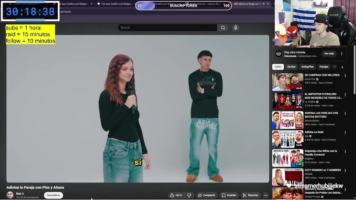Image resolution: width=356 pixels, height=200 pixels.
Task: Open options menu for 'Empareja a los Niños'
Action: click(345, 152)
